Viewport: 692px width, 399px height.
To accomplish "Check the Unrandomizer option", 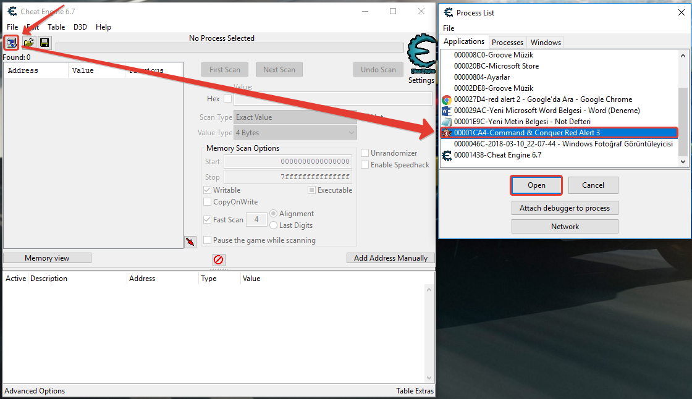I will coord(365,153).
